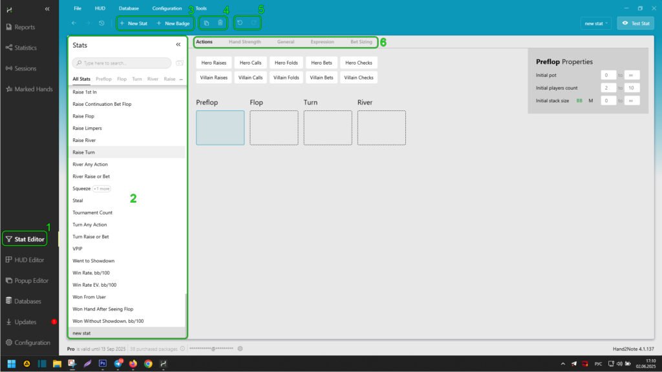Collapse the left sidebar navigation

click(x=47, y=8)
